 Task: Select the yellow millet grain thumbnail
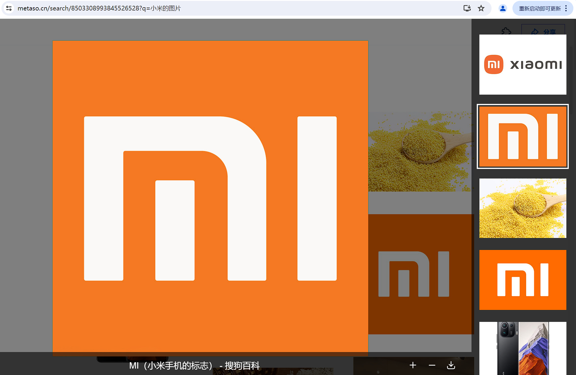coord(523,208)
